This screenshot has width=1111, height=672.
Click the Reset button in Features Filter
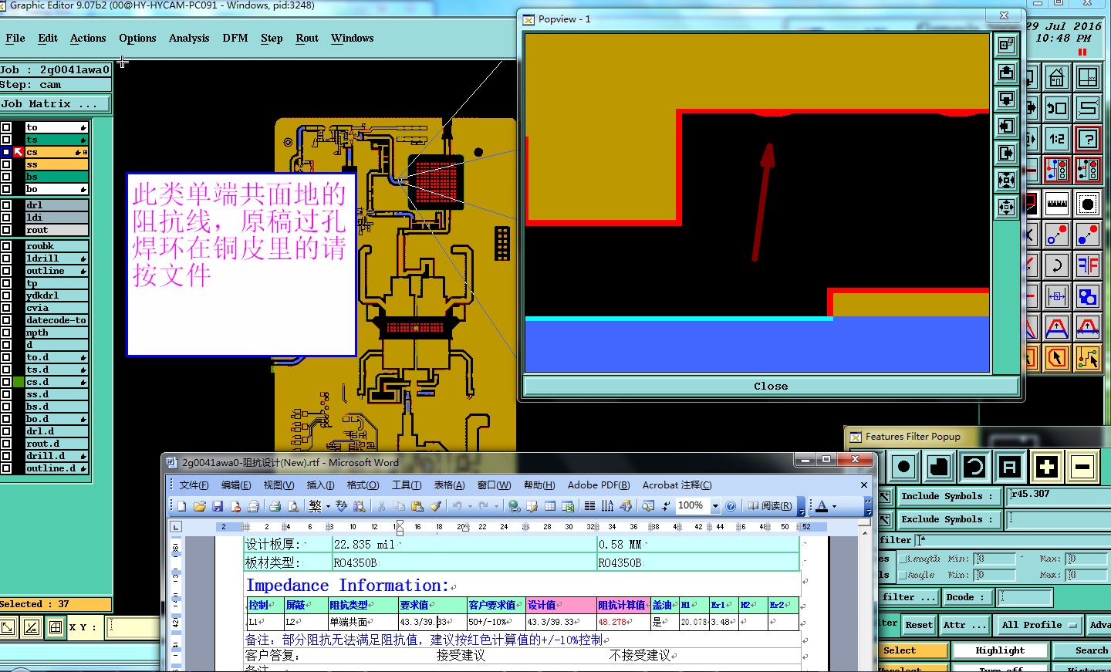(x=919, y=625)
